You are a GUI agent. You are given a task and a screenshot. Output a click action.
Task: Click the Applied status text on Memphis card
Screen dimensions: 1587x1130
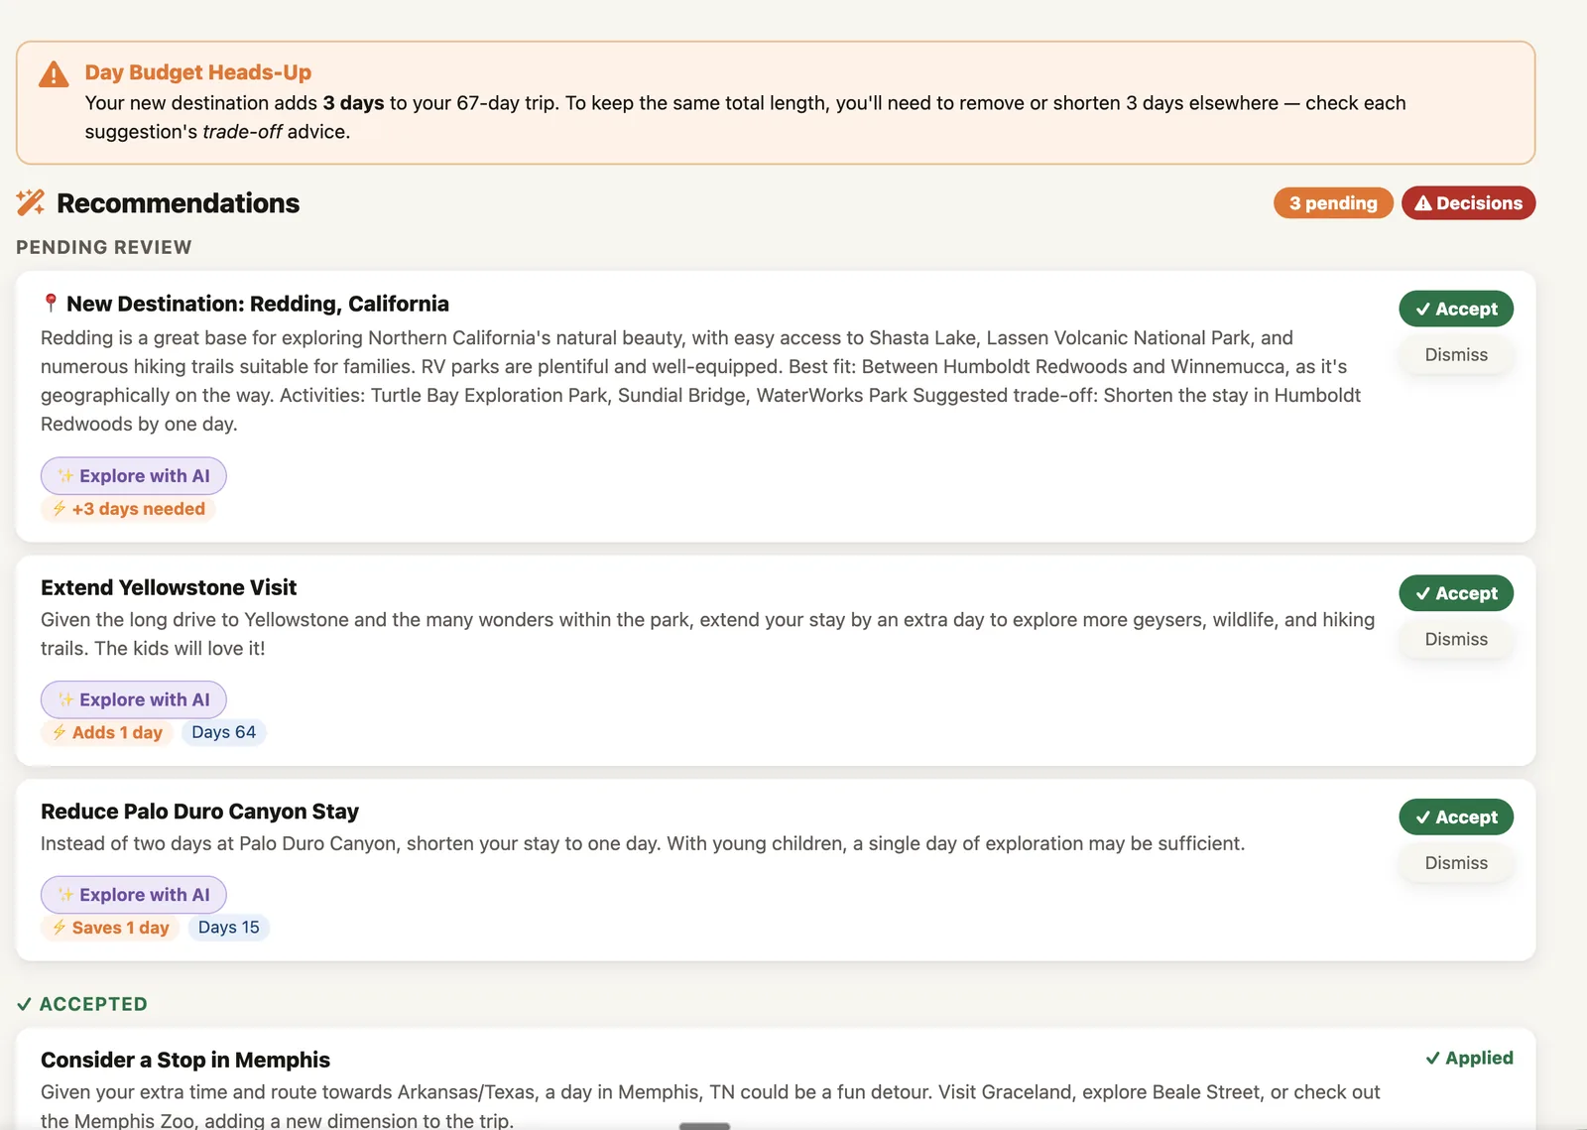tap(1479, 1059)
